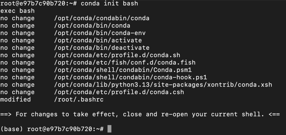Click the terminal cursor block at prompt
Screen dimensions: 286x135
pos(109,129)
